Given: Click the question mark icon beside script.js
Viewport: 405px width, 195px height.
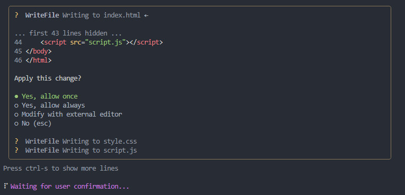Looking at the screenshot, I should [x=16, y=150].
